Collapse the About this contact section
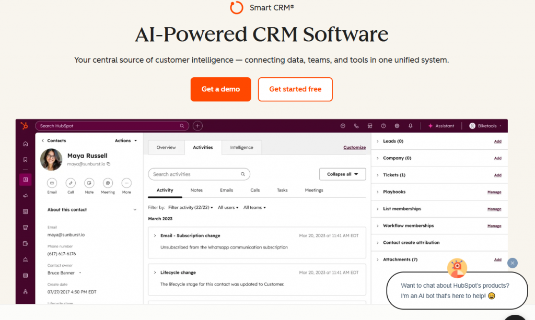The width and height of the screenshot is (535, 320). click(x=135, y=209)
